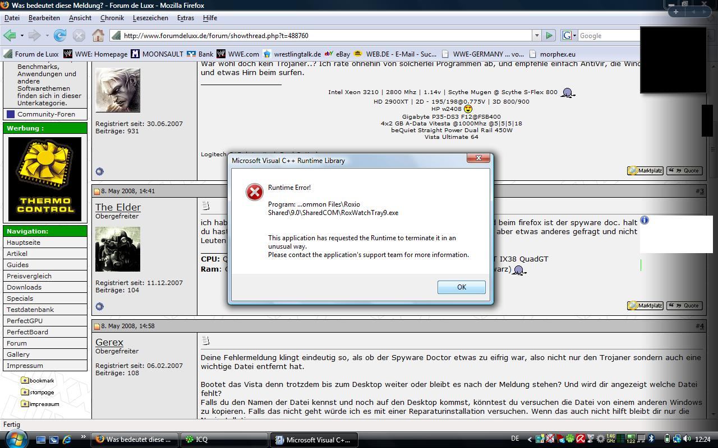
Task: Click the Firefox Forward arrow button
Action: [34, 35]
